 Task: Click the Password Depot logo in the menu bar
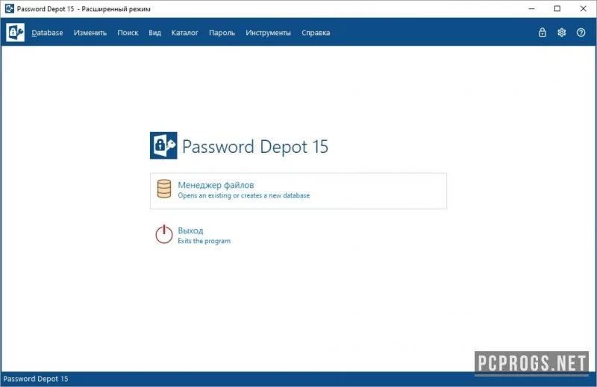15,32
